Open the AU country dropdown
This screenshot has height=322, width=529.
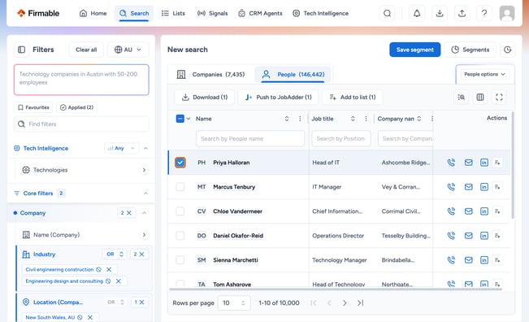(128, 50)
